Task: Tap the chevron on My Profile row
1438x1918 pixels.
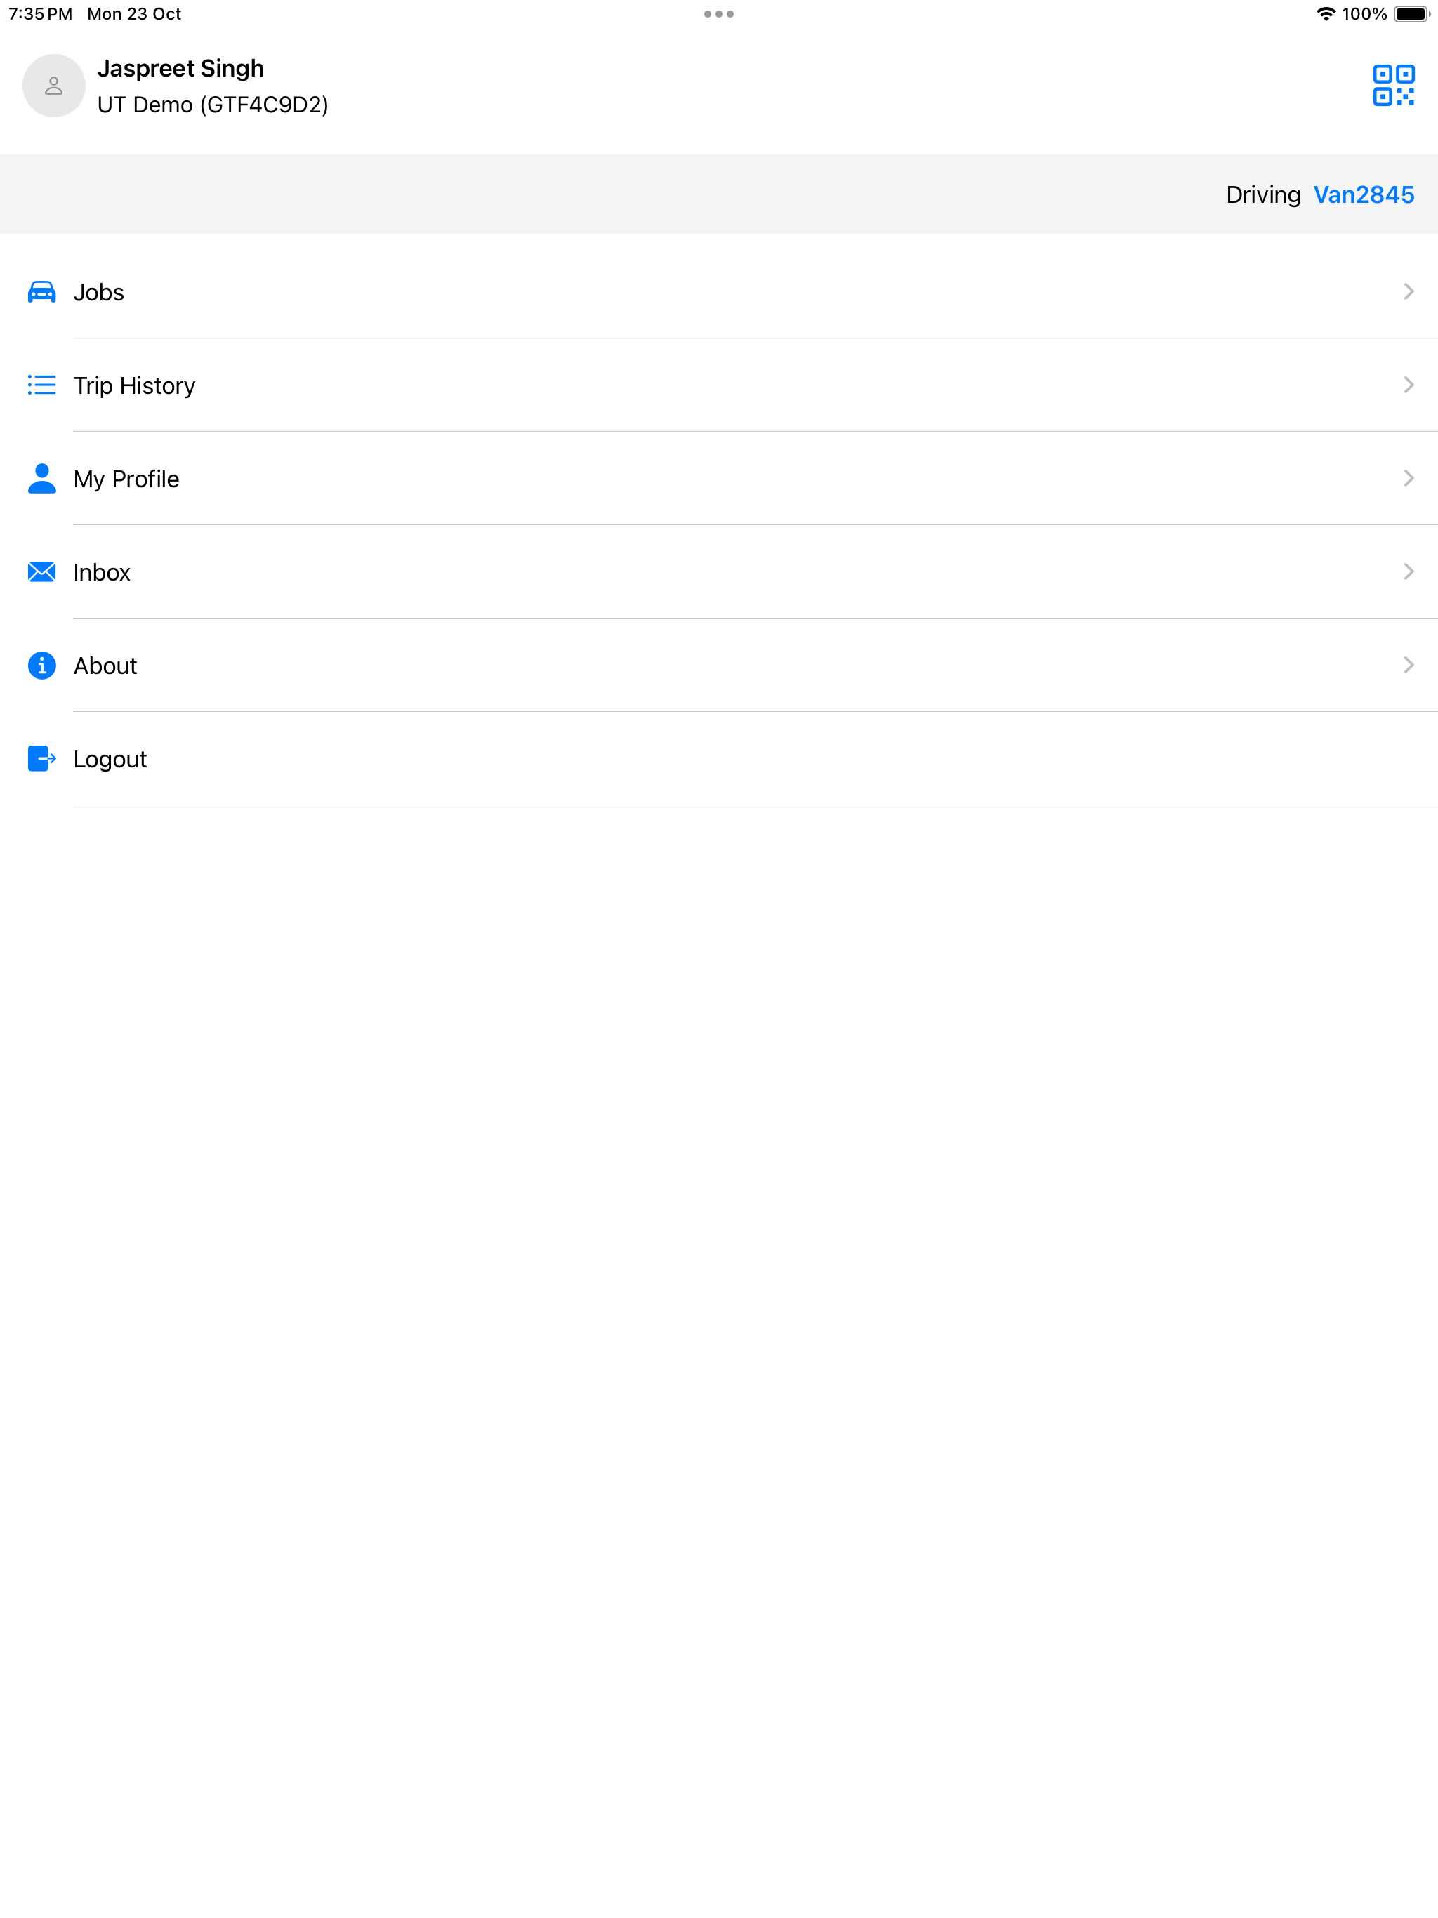Action: 1408,478
